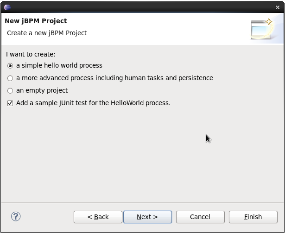Click the "New jBPM Project" bold heading
The width and height of the screenshot is (285, 233).
point(36,21)
